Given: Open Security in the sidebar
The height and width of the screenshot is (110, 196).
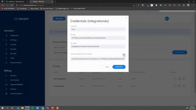Looking at the screenshot, I should click(x=13, y=53).
